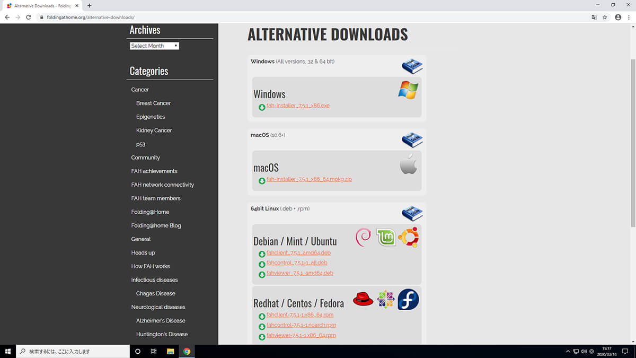Open the FAH achievements category
The image size is (636, 358).
tap(154, 171)
